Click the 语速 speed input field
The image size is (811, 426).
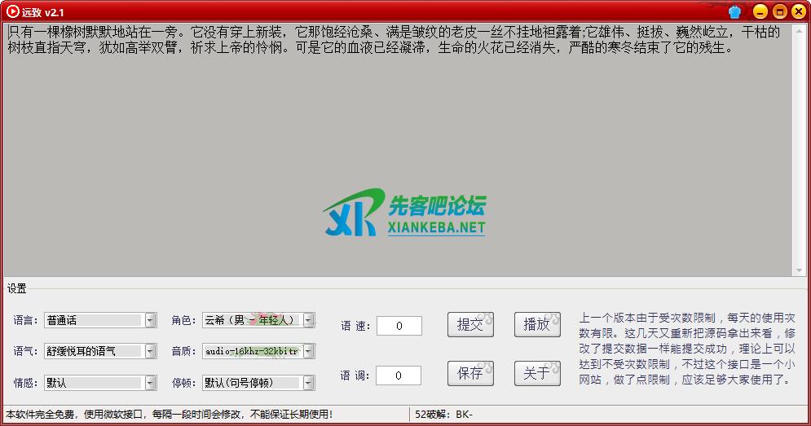pos(399,326)
